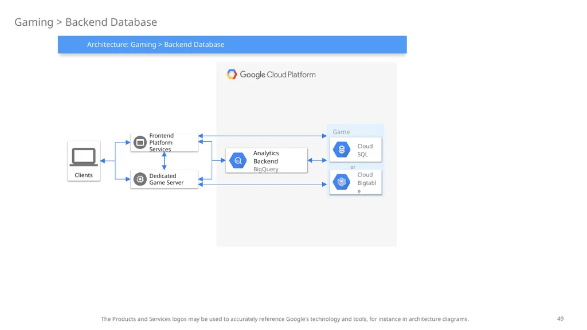Click the BigQuery hexagon icon

238,161
